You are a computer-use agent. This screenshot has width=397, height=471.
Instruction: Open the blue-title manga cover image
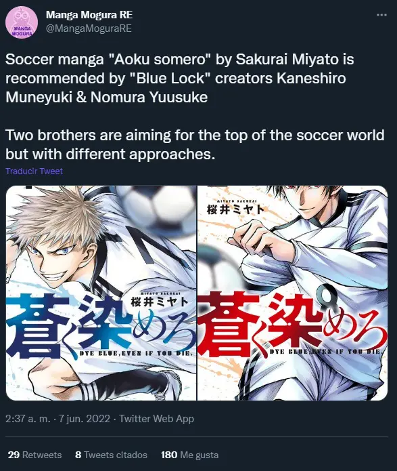[101, 293]
